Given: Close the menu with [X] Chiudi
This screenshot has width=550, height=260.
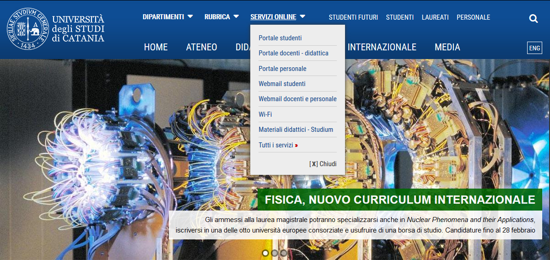Looking at the screenshot, I should (323, 164).
